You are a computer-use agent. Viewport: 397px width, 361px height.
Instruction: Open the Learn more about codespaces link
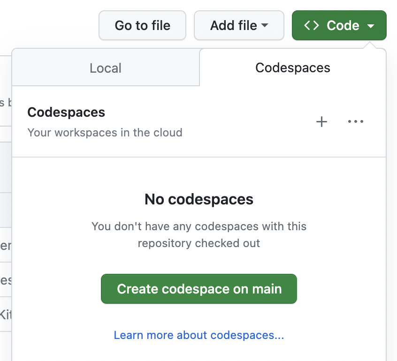pos(198,335)
